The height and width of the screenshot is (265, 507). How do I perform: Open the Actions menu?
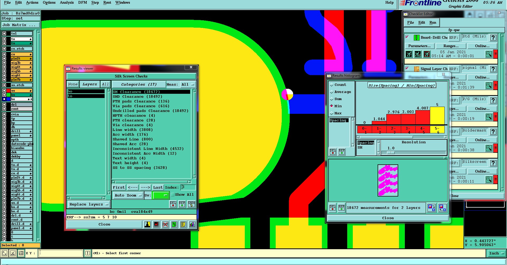(32, 3)
